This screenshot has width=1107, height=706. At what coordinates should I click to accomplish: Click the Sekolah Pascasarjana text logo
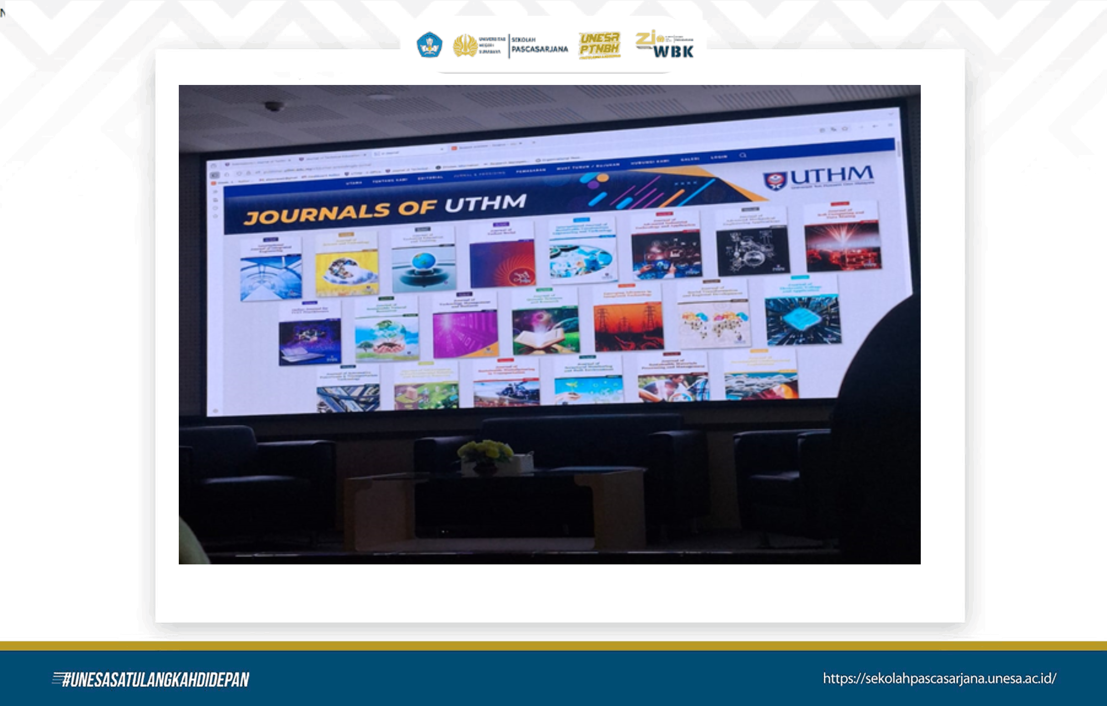coord(539,45)
